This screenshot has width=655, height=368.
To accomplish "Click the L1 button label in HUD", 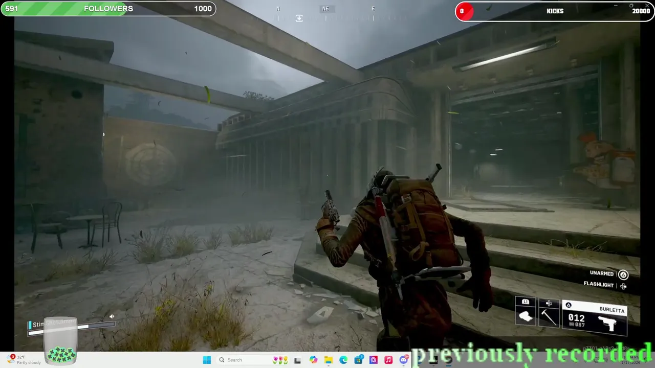I will pyautogui.click(x=526, y=302).
